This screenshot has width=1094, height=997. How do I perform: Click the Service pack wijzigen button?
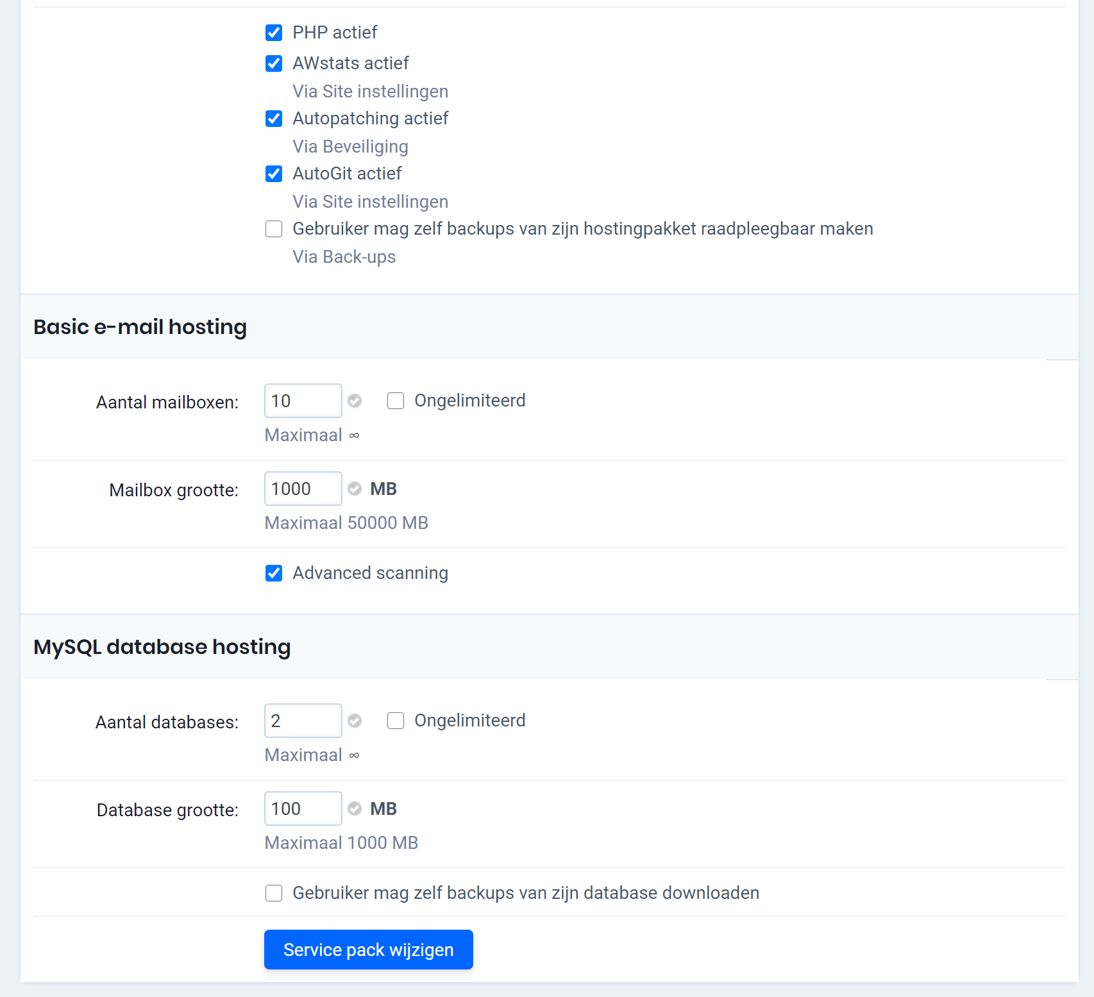pyautogui.click(x=368, y=950)
